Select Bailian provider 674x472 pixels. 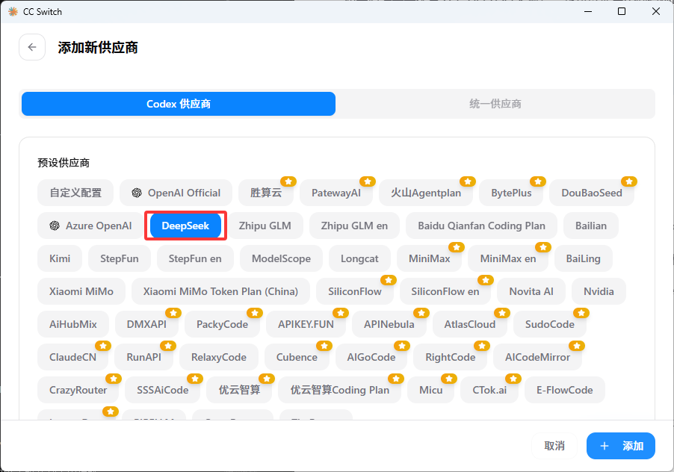point(591,226)
